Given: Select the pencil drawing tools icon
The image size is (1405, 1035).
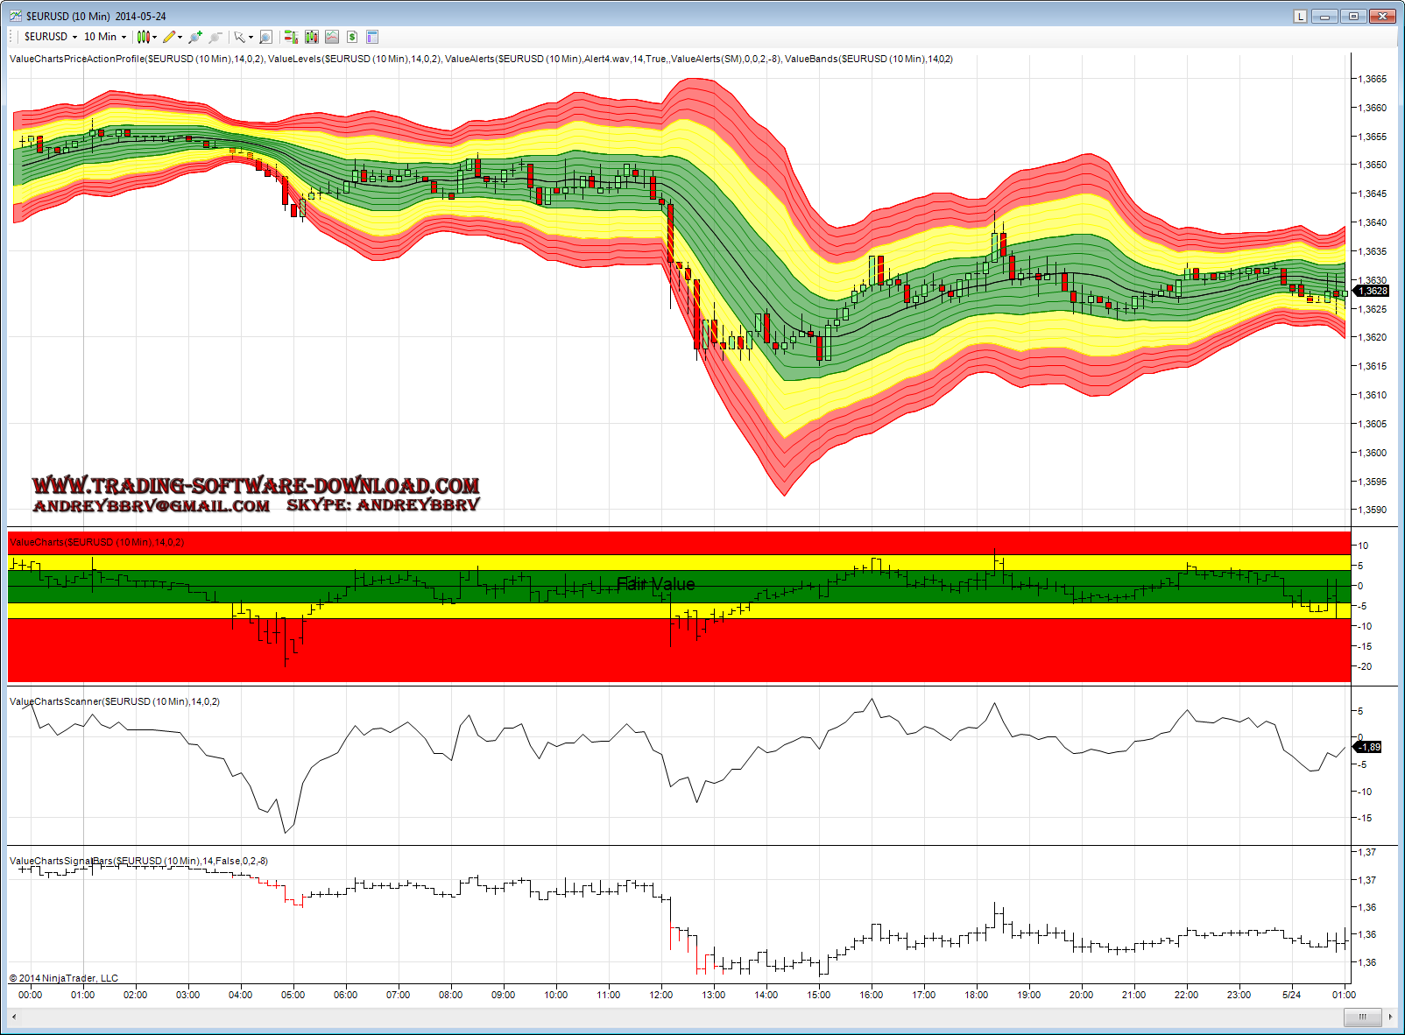Looking at the screenshot, I should click(x=169, y=37).
